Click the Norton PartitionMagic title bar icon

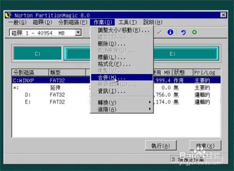click(x=8, y=15)
